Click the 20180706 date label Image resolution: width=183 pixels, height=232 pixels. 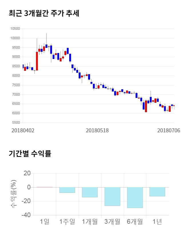point(169,130)
